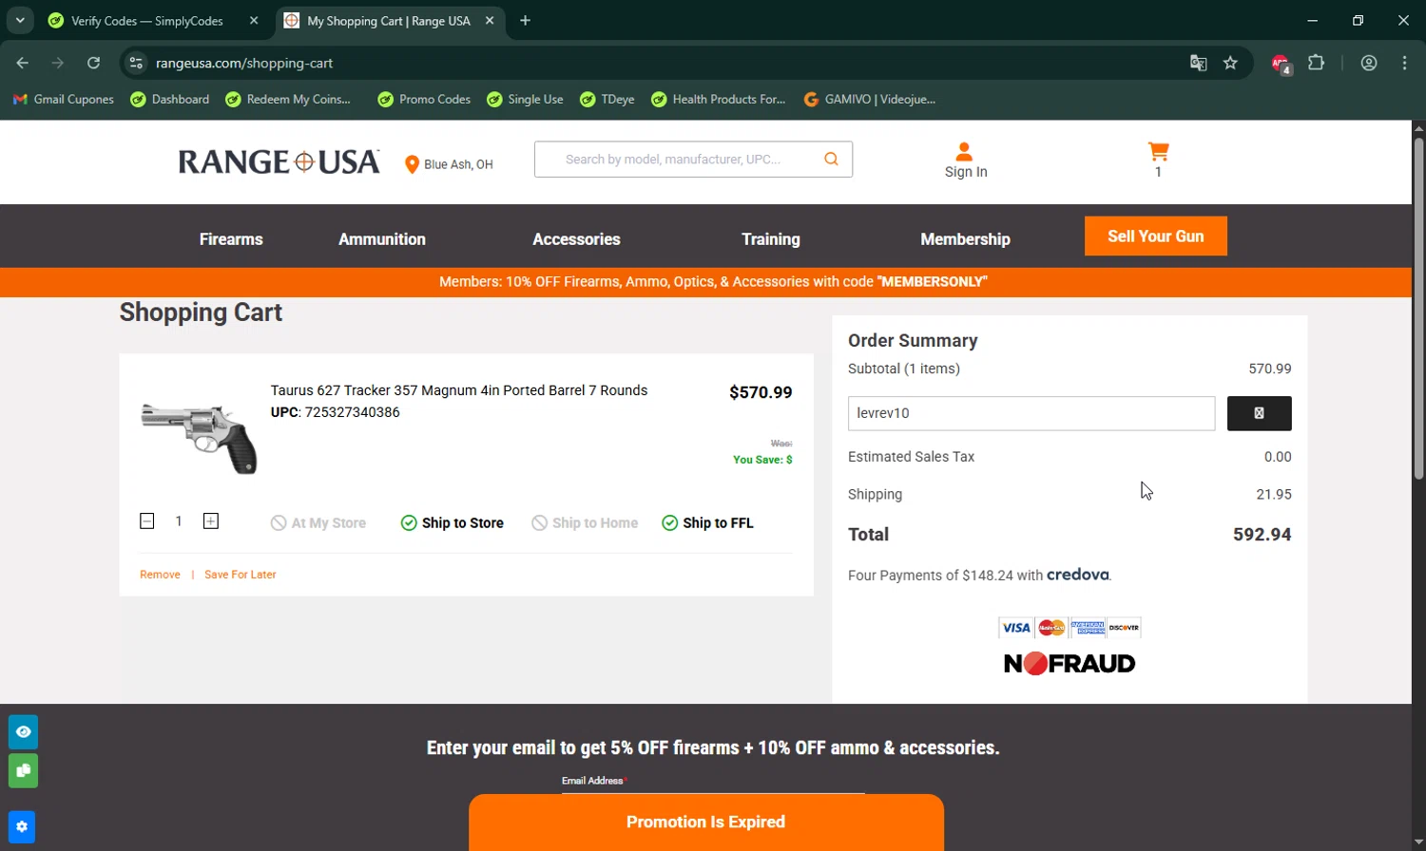
Task: Click the Total amount 592.94
Action: click(1262, 535)
